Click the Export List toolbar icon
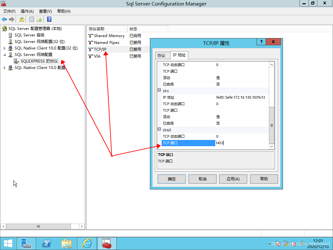The height and width of the screenshot is (250, 333). pos(39,19)
